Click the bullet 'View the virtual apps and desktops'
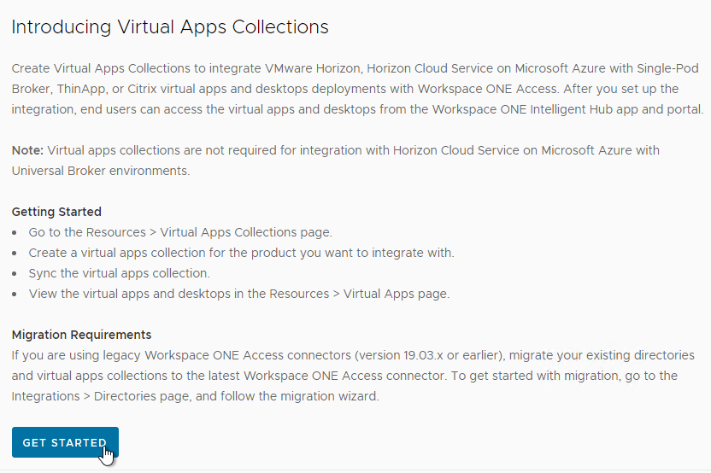This screenshot has width=711, height=473. [x=239, y=294]
